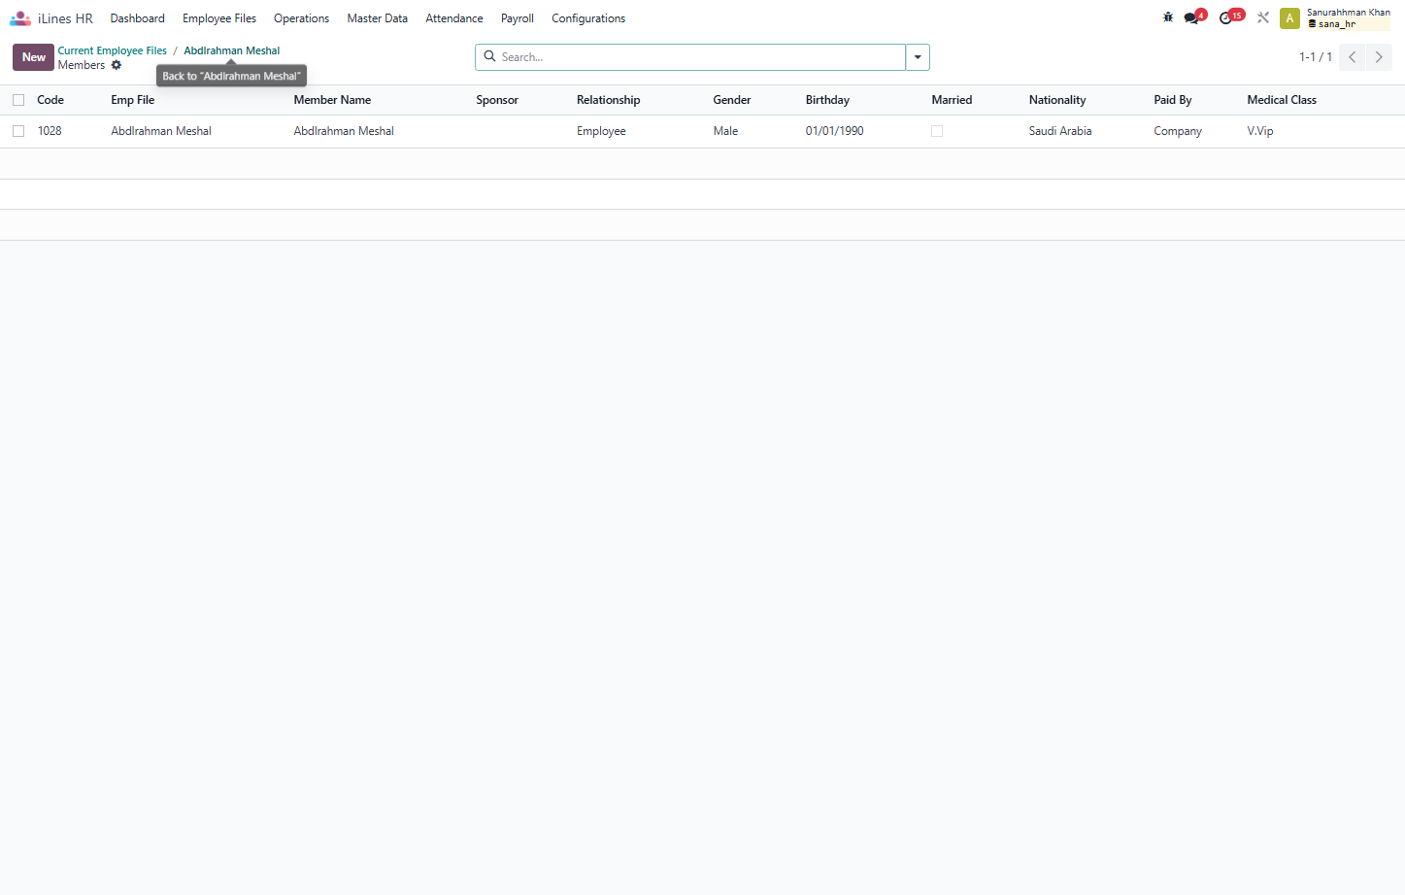1405x895 pixels.
Task: Focus the Search input field
Action: (701, 57)
